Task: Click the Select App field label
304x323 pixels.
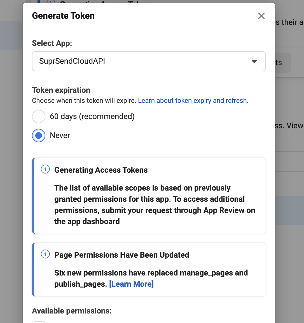Action: coord(52,43)
